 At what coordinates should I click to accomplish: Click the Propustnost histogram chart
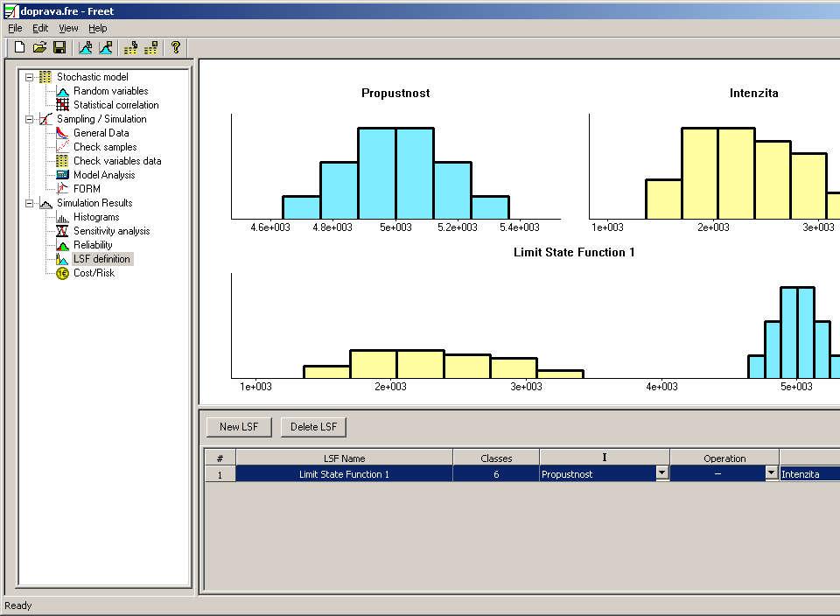395,166
